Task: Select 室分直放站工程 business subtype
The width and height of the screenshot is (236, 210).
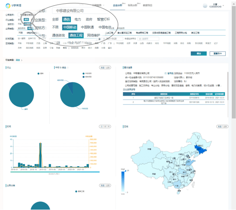Action: [x=124, y=33]
